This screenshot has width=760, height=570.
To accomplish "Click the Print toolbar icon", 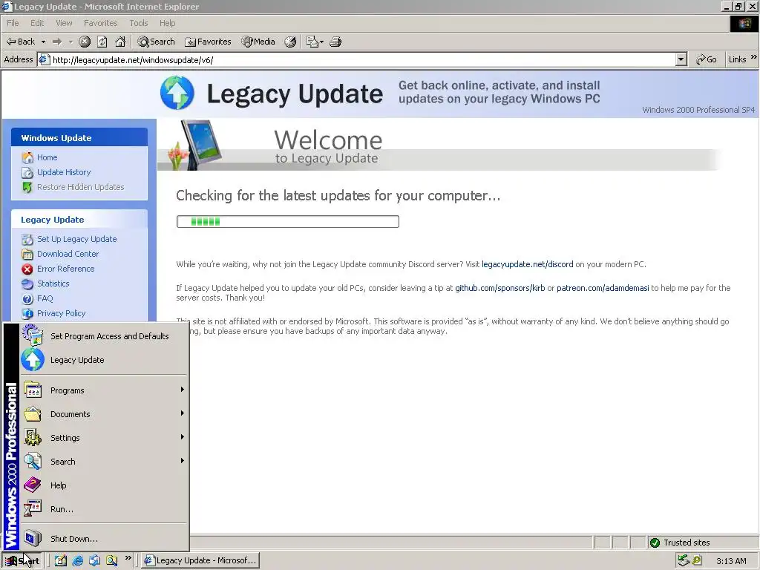I will click(335, 42).
